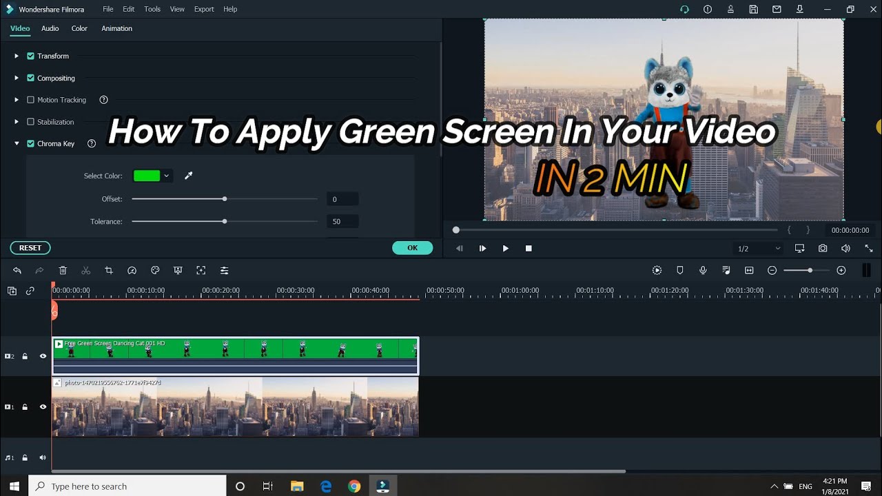882x496 pixels.
Task: Enable the Stabilization checkbox
Action: pyautogui.click(x=30, y=122)
